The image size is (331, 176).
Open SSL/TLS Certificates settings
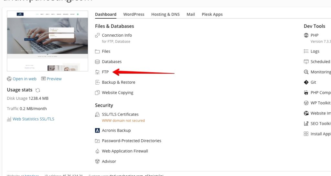tap(120, 115)
